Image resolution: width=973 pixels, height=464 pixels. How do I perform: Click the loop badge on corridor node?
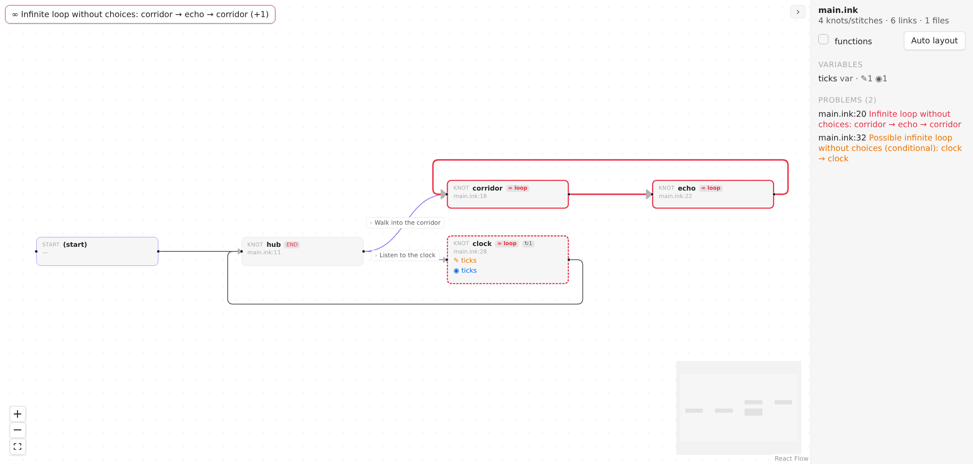click(518, 188)
